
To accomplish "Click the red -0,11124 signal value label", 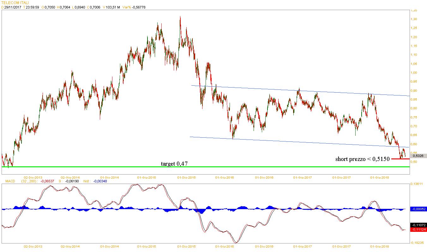I will click(418, 229).
